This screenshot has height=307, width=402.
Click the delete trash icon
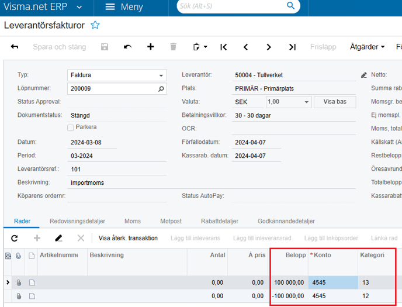click(x=174, y=47)
